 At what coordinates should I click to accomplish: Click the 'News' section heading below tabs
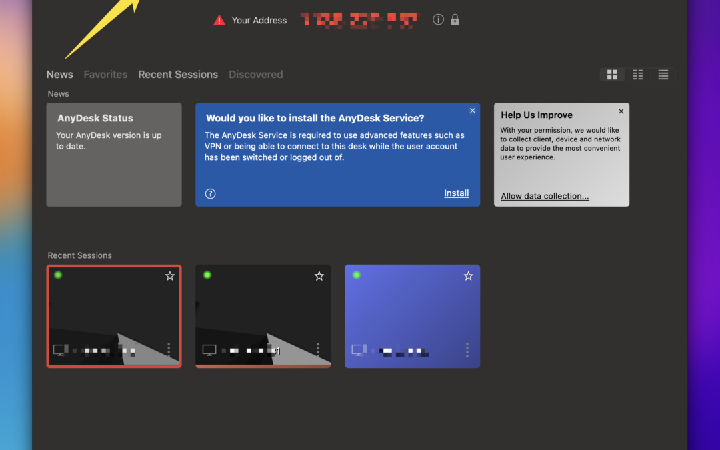click(58, 94)
